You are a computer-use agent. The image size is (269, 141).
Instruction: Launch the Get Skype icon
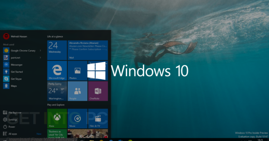coord(6,79)
